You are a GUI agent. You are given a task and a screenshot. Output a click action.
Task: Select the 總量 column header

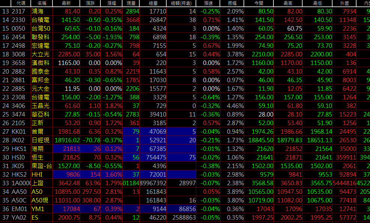click(x=153, y=3)
